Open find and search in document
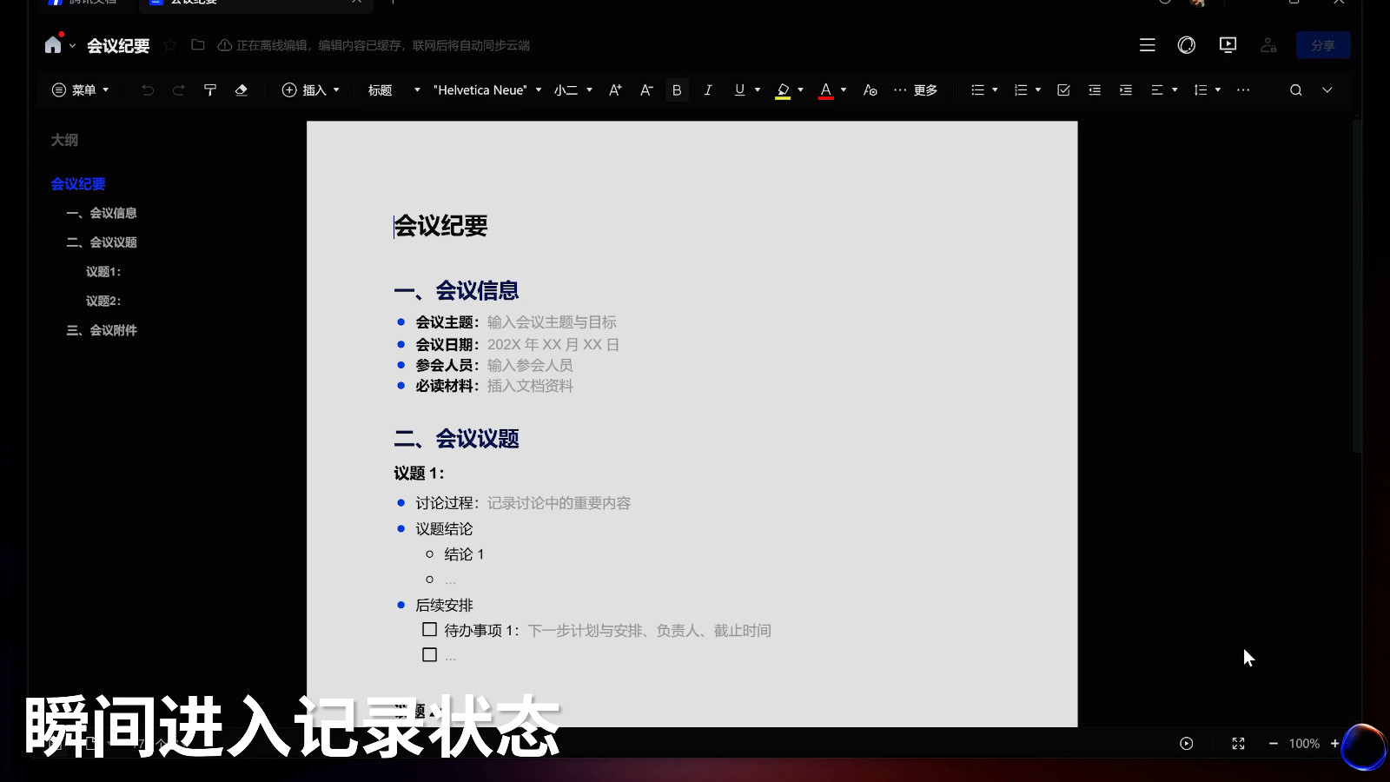 (x=1295, y=90)
